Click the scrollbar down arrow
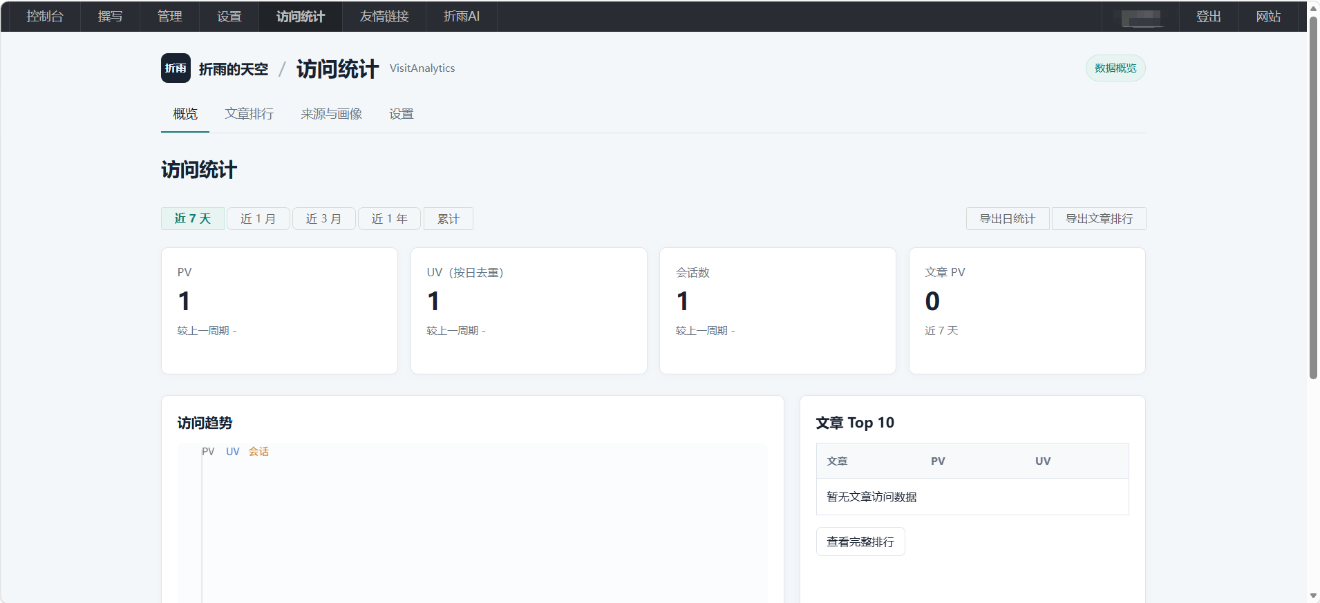This screenshot has width=1320, height=603. coord(1313,595)
